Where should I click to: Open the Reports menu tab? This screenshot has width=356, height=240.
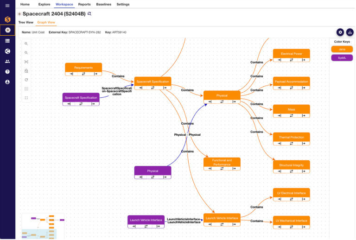point(84,4)
